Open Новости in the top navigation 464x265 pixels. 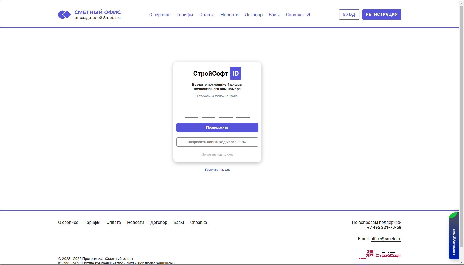pyautogui.click(x=229, y=15)
